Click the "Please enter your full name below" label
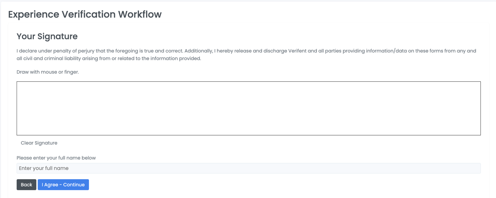The width and height of the screenshot is (496, 198). (56, 158)
